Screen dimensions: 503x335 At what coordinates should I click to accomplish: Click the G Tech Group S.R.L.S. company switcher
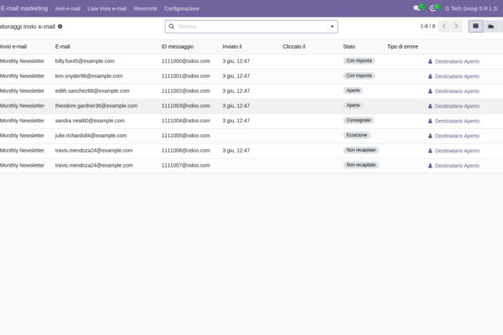(471, 8)
